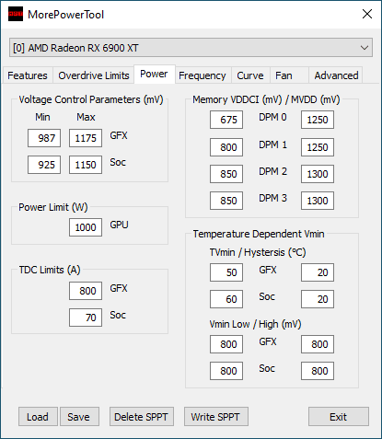This screenshot has height=439, width=382.
Task: Edit the Soc minimum voltage field 925
Action: (x=44, y=165)
